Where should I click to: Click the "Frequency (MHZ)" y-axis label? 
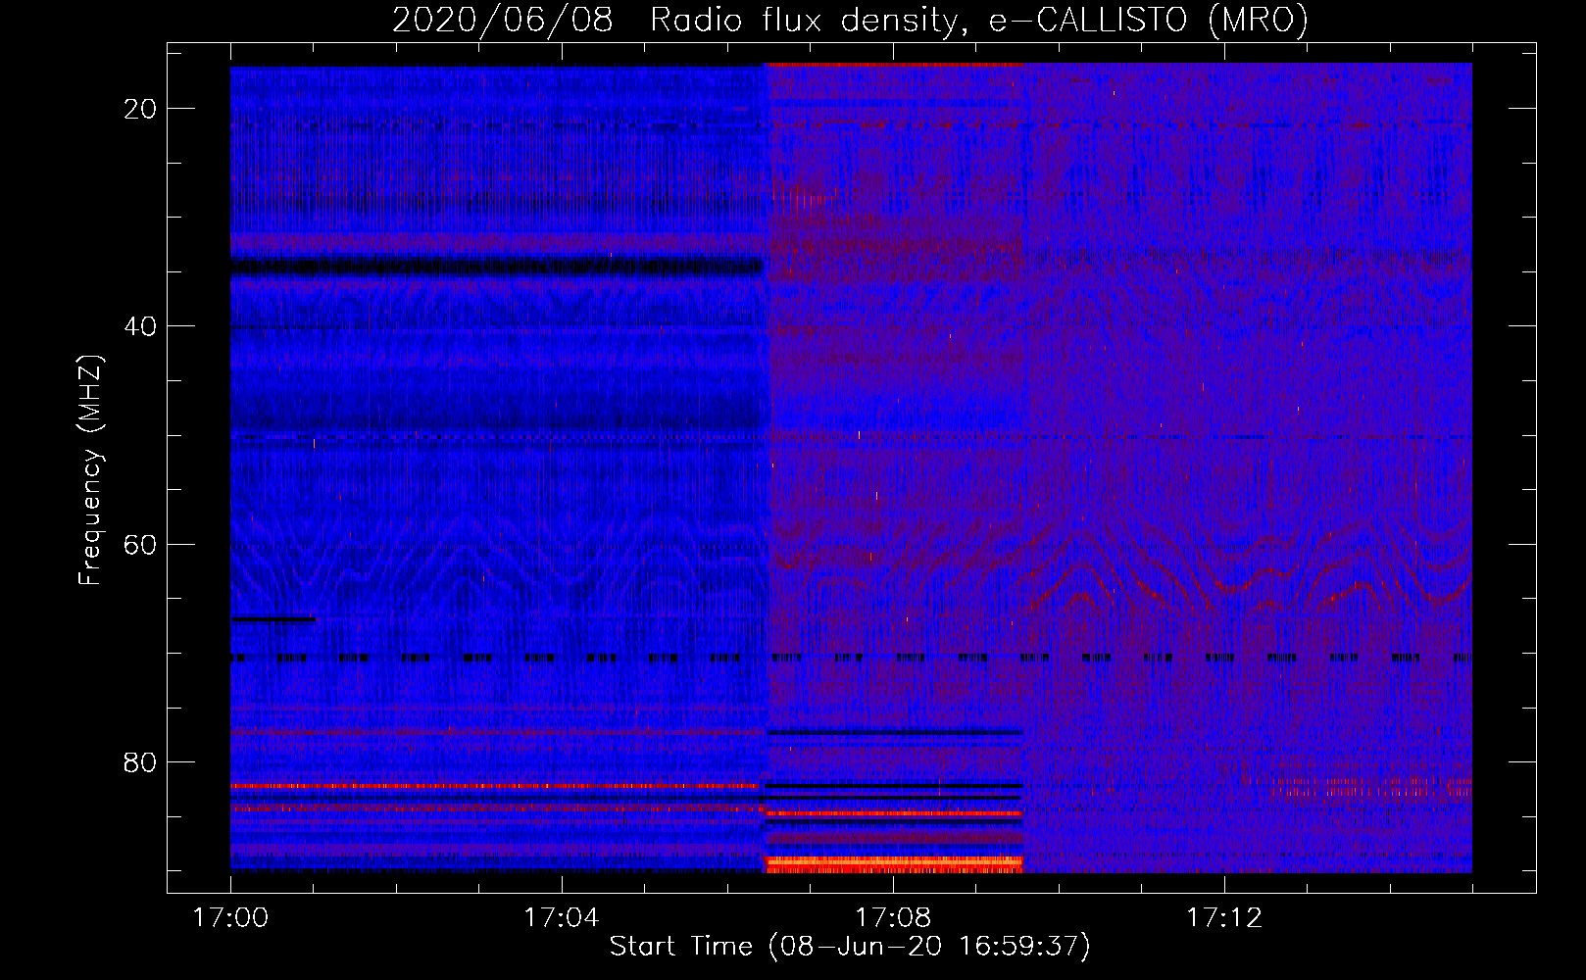(x=90, y=470)
